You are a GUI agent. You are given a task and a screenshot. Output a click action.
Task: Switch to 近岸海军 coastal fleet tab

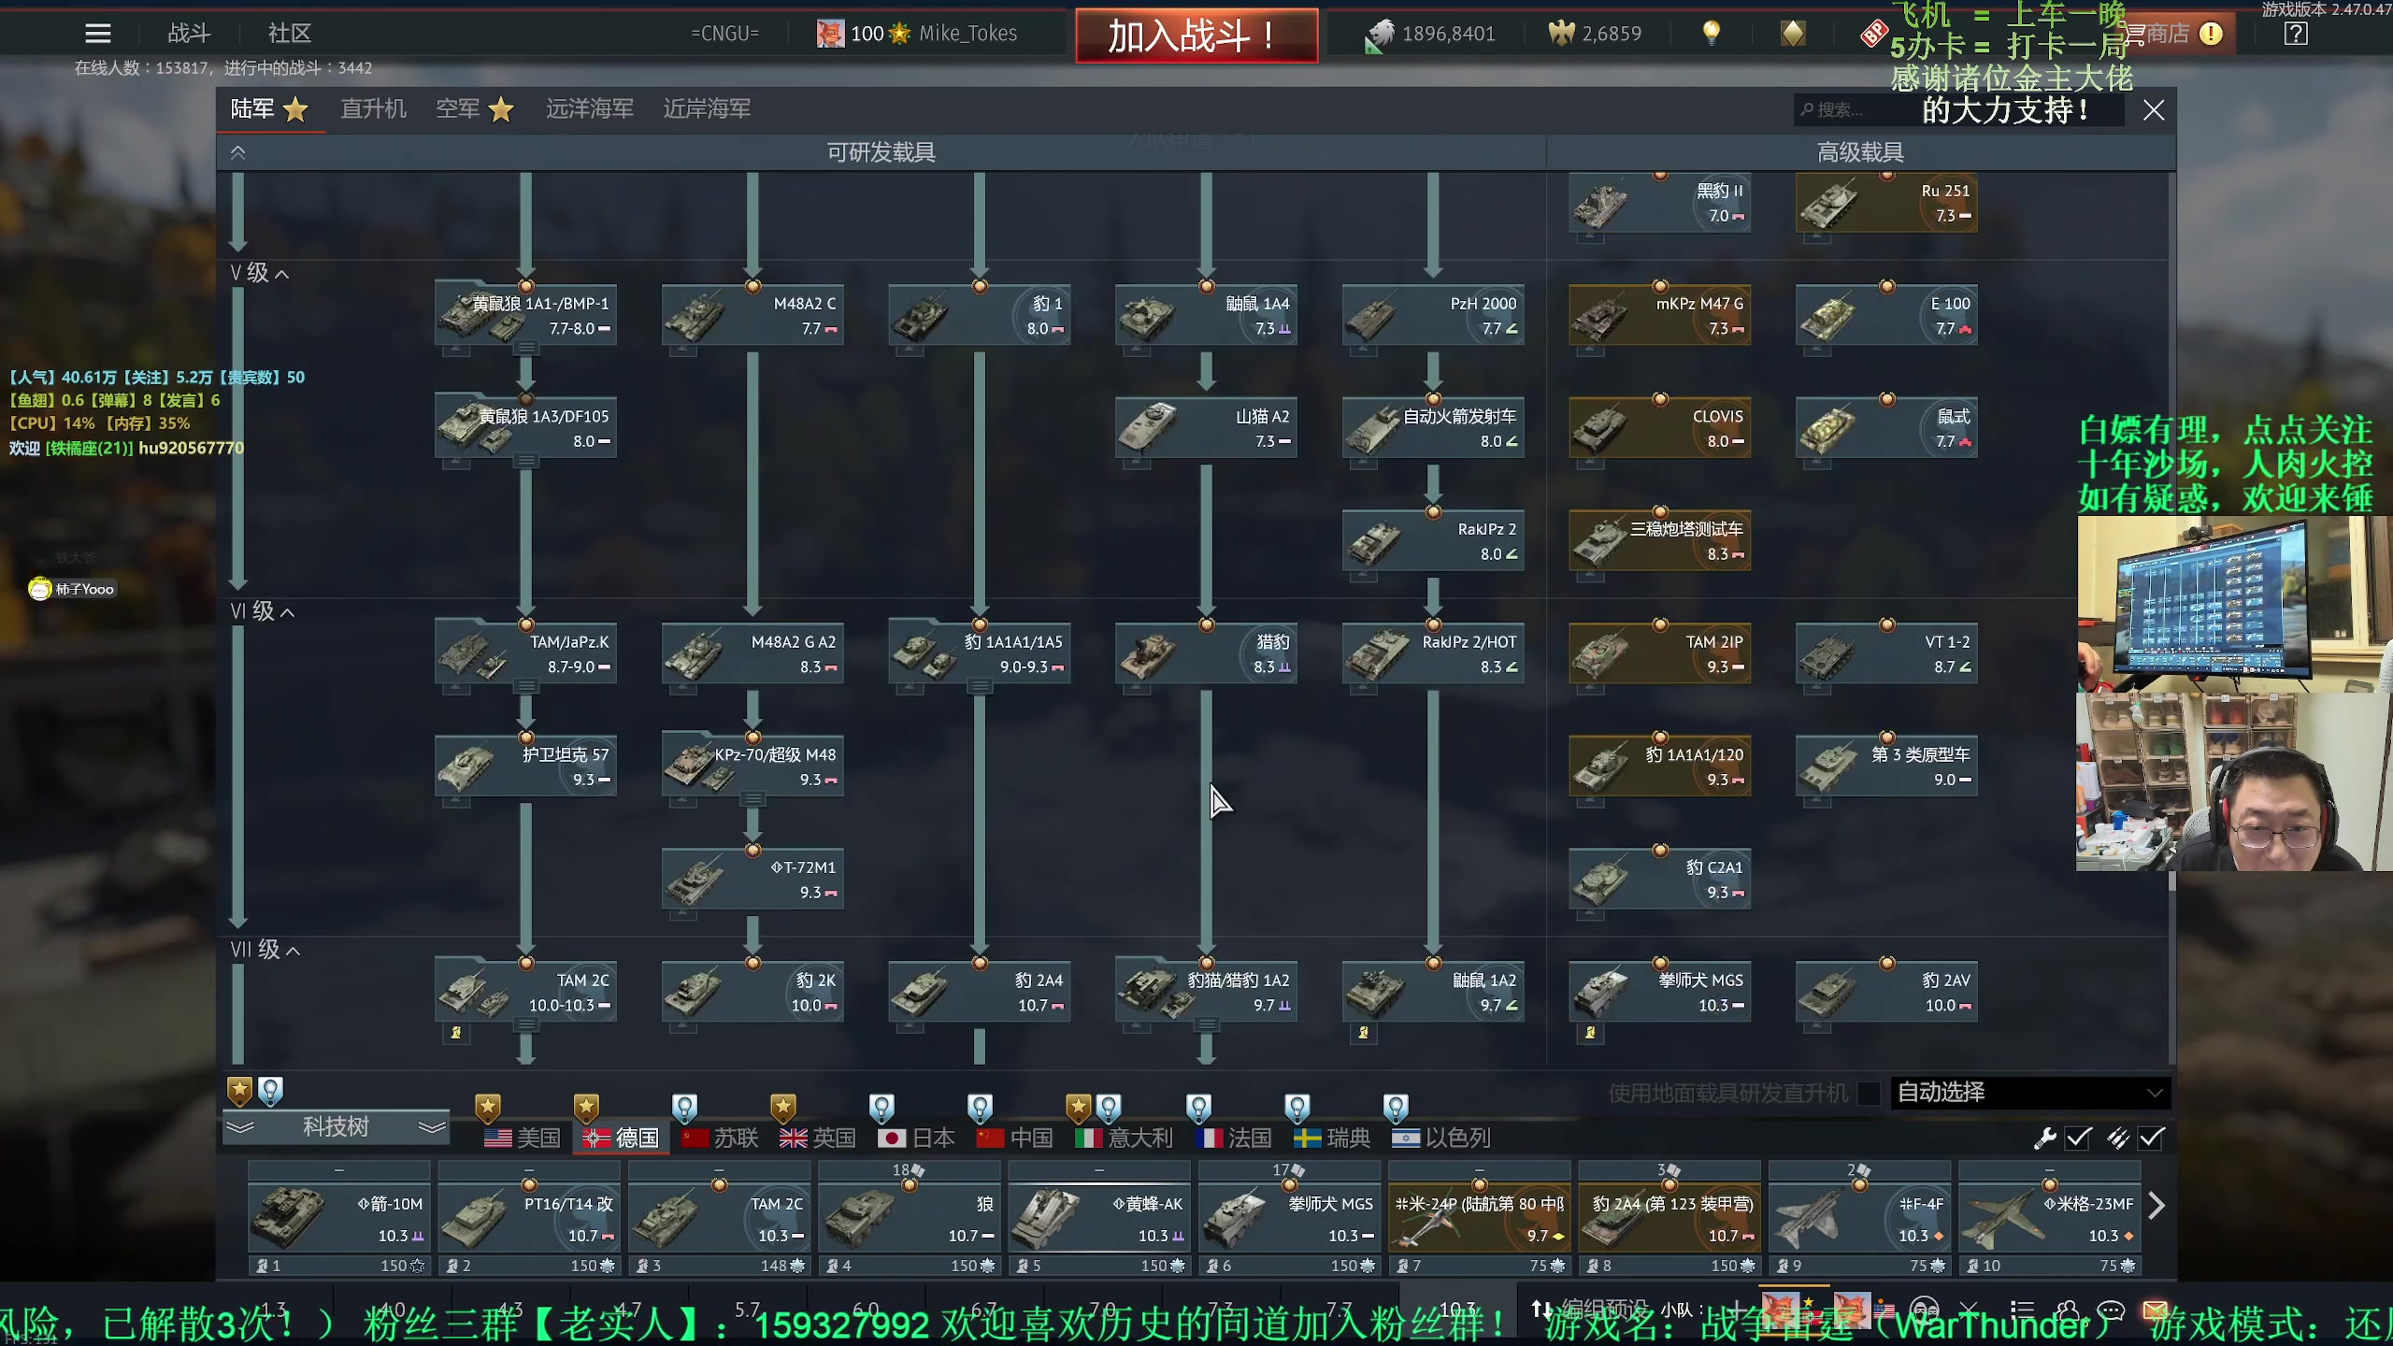[x=707, y=109]
